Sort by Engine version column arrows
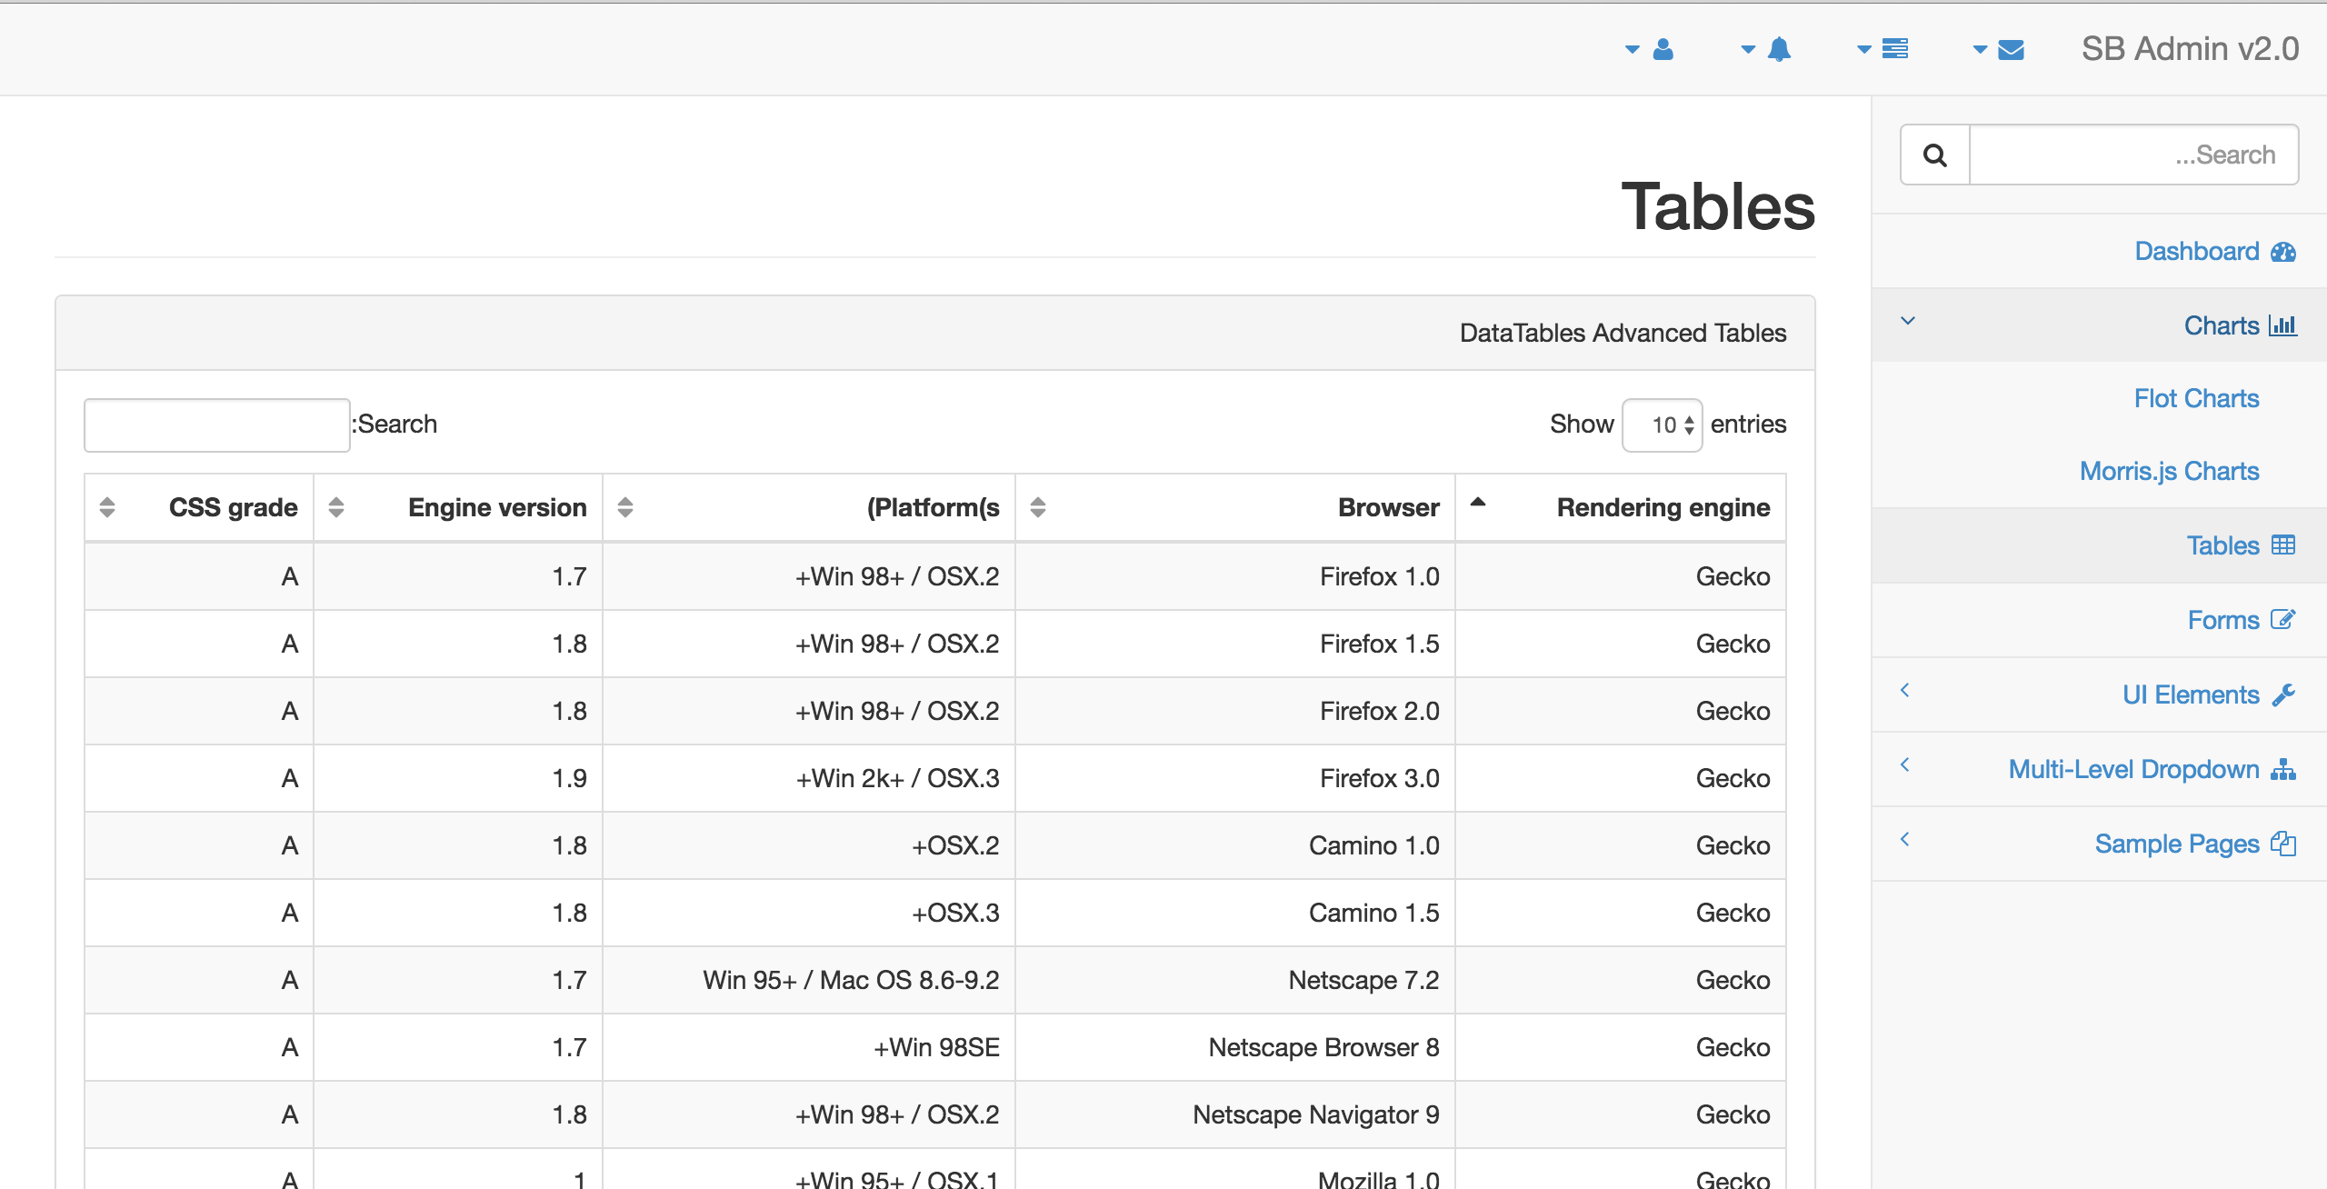Screen dimensions: 2327x1189 point(336,507)
